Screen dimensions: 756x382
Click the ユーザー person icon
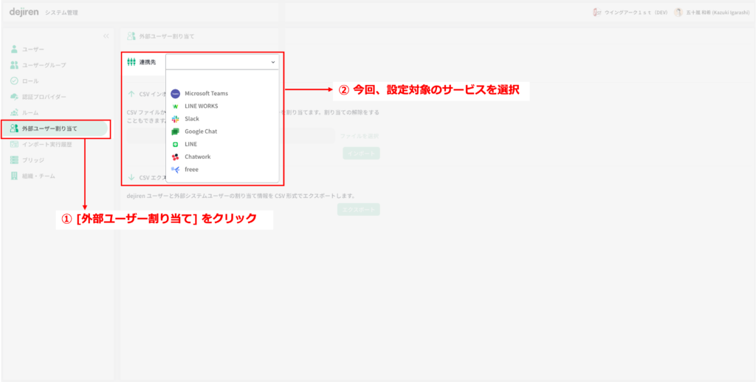pyautogui.click(x=15, y=50)
